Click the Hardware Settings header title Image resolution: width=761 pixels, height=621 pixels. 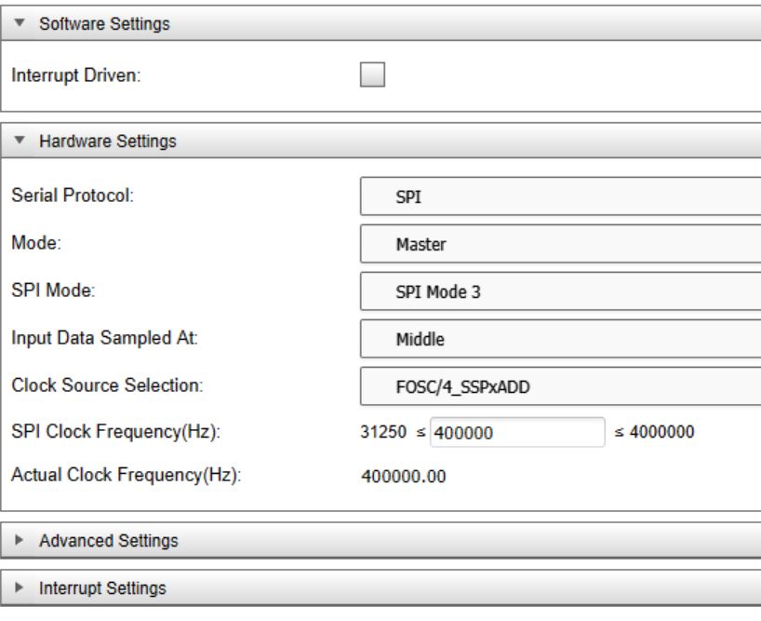108,142
